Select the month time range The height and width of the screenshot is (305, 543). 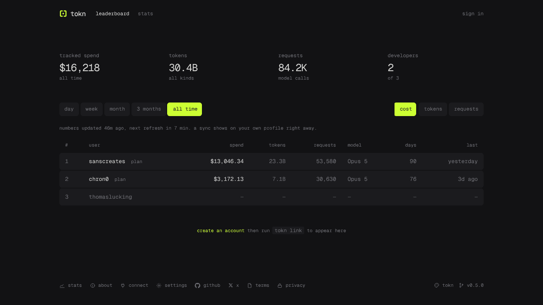[117, 109]
